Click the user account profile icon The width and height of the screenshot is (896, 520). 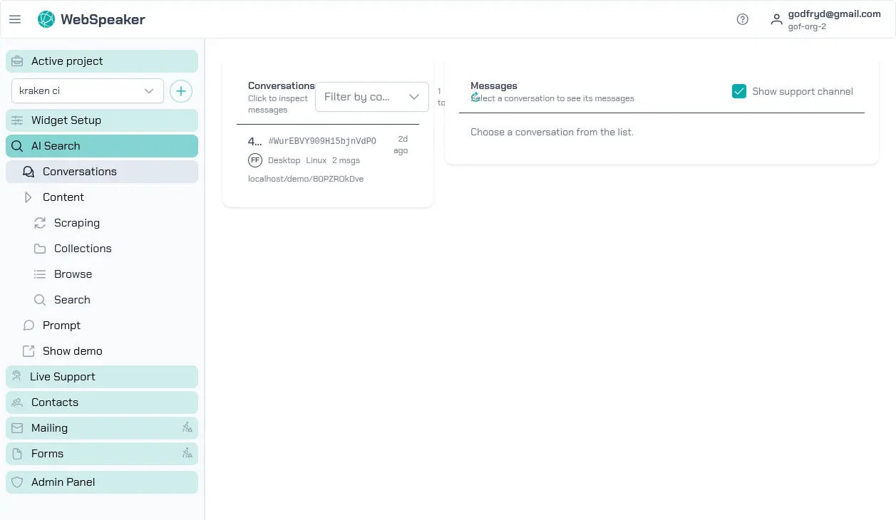point(776,19)
